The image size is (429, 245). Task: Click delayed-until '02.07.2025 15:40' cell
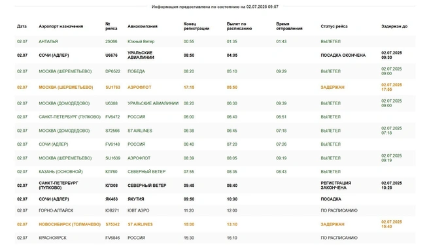coord(392,224)
